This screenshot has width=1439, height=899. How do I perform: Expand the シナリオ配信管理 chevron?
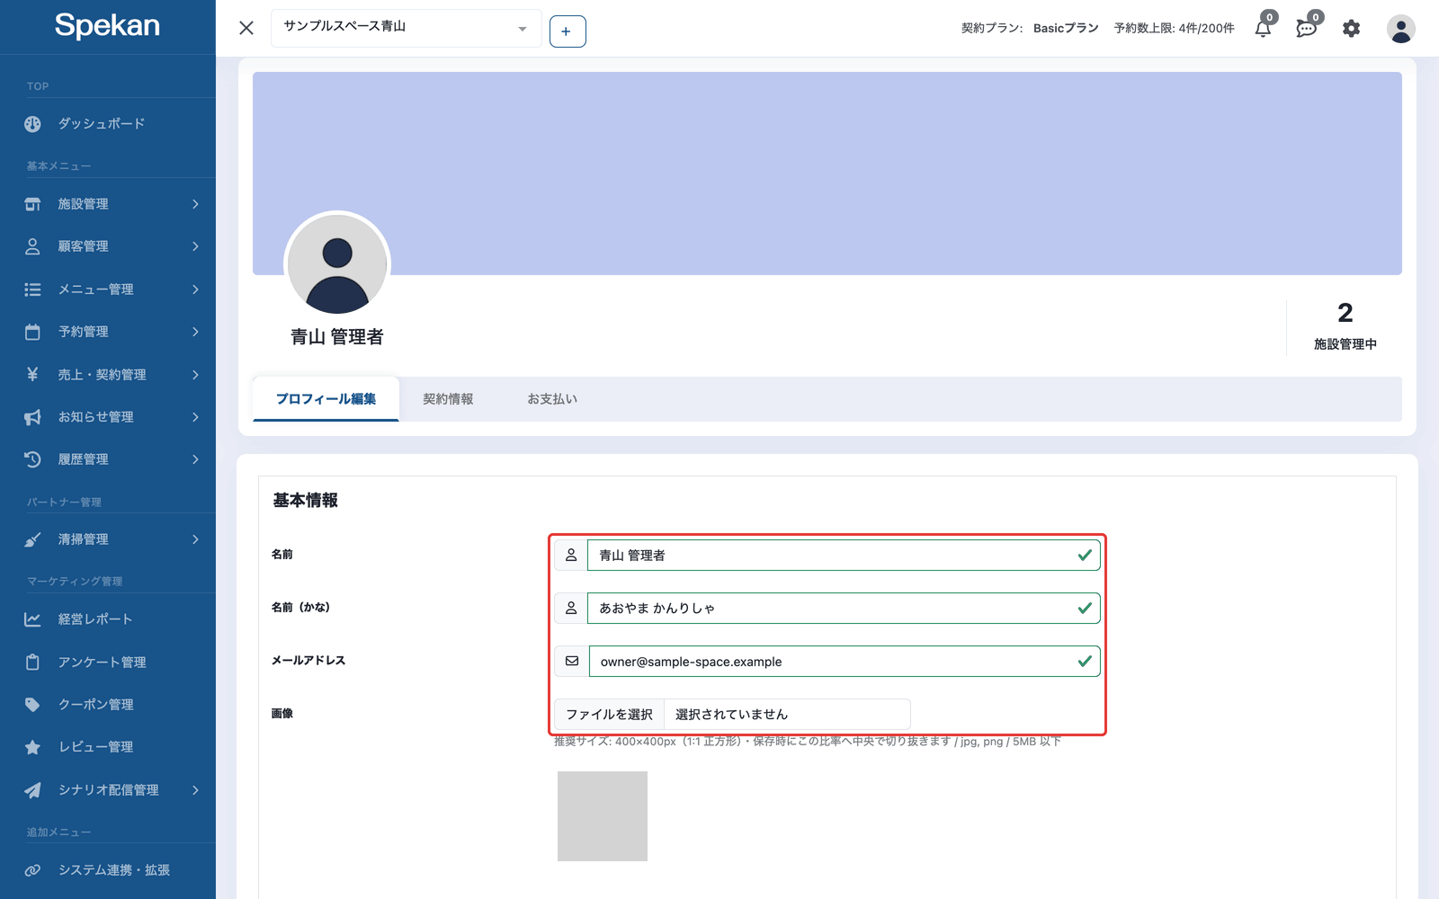[195, 790]
